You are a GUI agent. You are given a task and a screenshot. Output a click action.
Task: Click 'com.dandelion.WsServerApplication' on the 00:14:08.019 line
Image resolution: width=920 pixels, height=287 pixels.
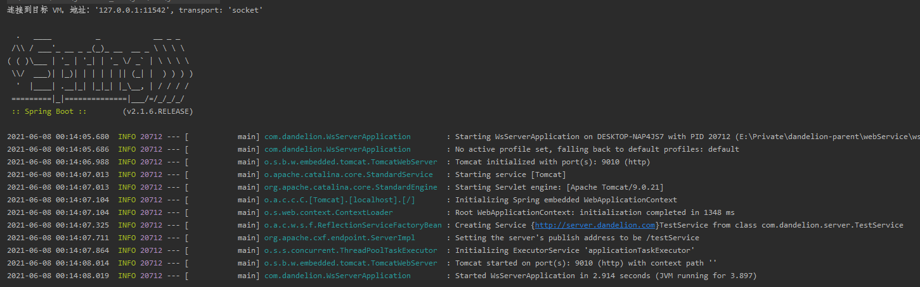(x=337, y=276)
